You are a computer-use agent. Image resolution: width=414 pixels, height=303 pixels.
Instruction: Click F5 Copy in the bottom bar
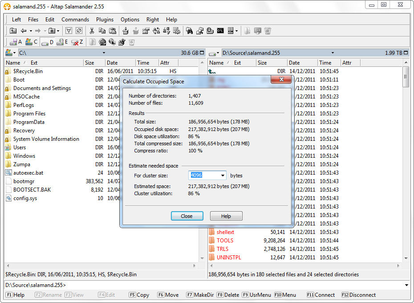pyautogui.click(x=139, y=295)
